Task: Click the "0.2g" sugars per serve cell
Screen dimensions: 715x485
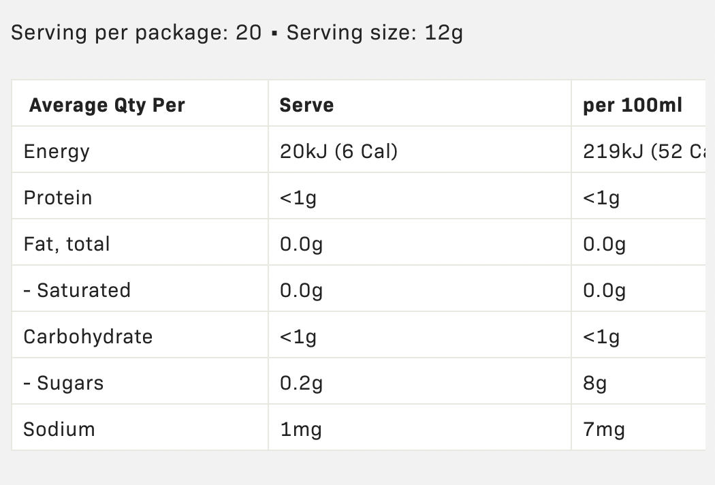Action: coord(301,383)
